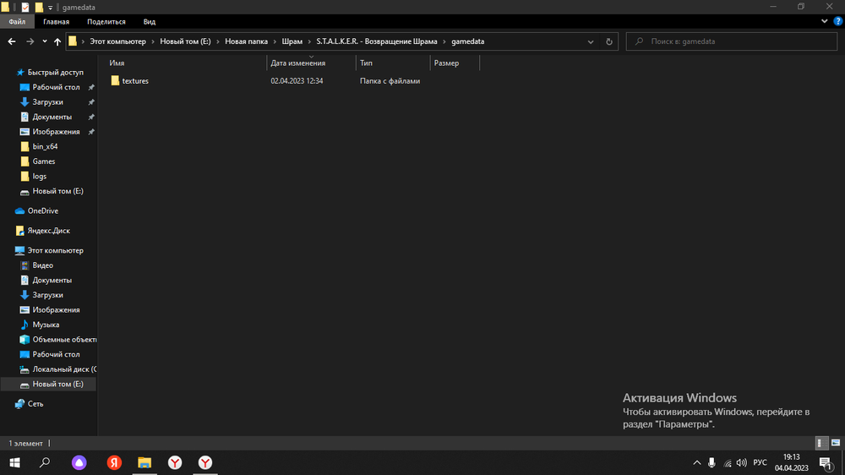Screen dimensions: 845x475
Task: Open volume control tray icon
Action: pyautogui.click(x=742, y=462)
